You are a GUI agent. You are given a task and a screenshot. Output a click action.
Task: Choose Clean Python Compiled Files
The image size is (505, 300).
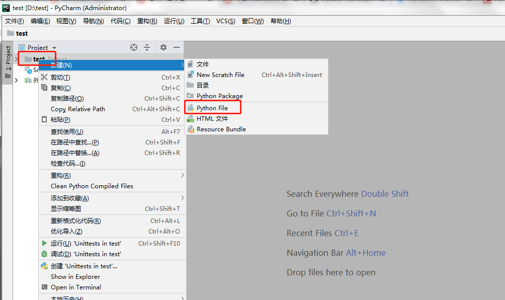112,186
